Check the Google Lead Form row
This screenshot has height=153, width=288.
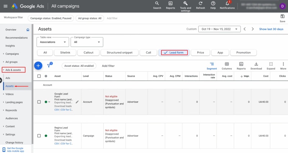coord(39,102)
